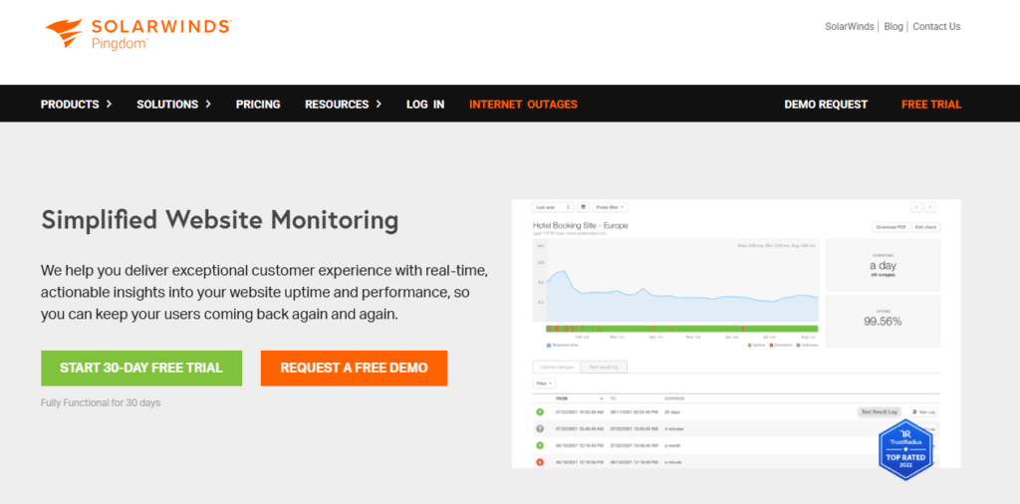
Task: Switch to the Test result log tab
Action: [604, 368]
